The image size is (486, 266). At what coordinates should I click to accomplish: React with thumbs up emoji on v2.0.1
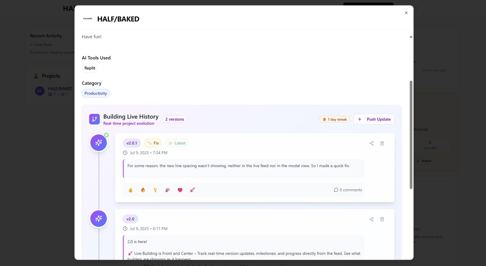131,190
